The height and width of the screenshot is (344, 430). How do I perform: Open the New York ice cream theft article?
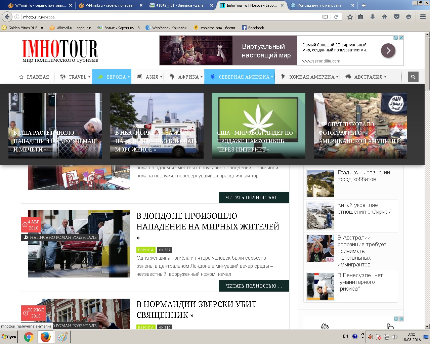pyautogui.click(x=157, y=125)
